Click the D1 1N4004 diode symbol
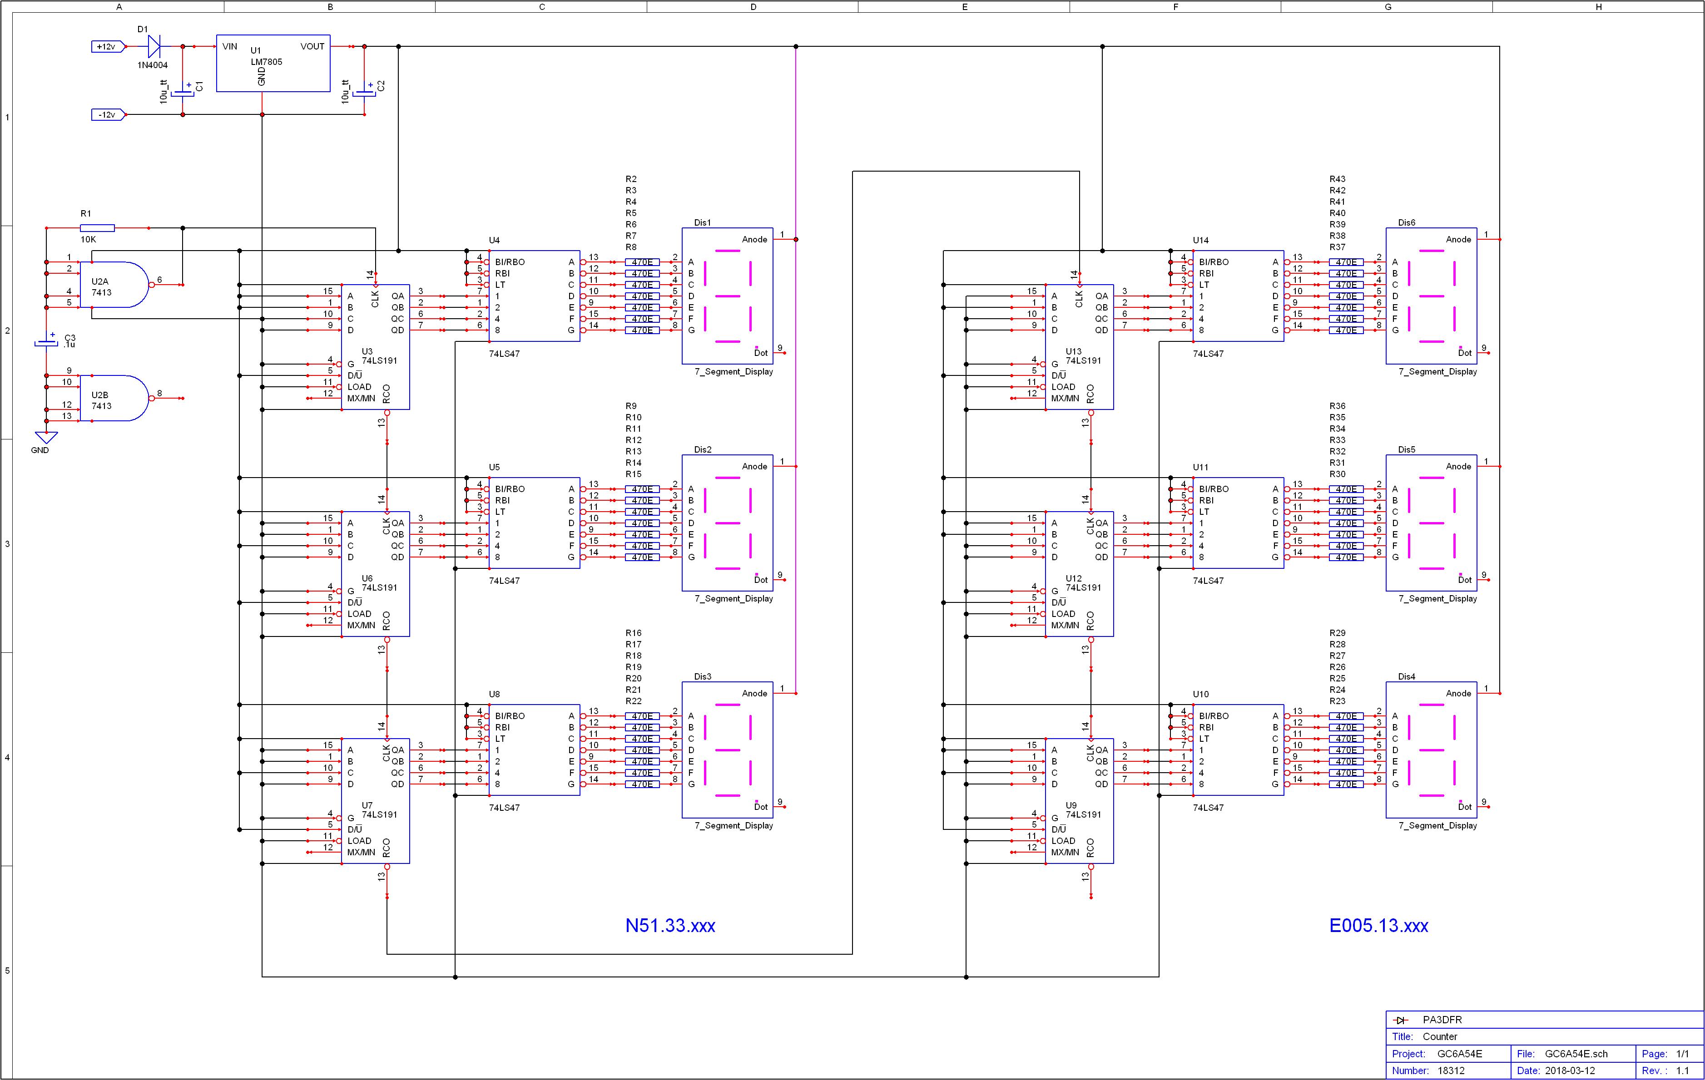Screen dimensions: 1705x1080 (154, 47)
